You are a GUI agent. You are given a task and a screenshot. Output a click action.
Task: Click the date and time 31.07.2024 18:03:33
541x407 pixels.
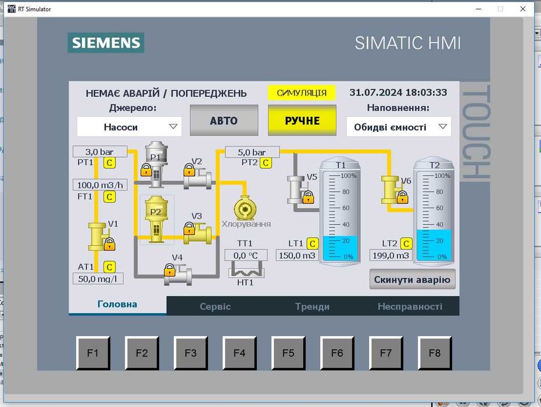(398, 92)
